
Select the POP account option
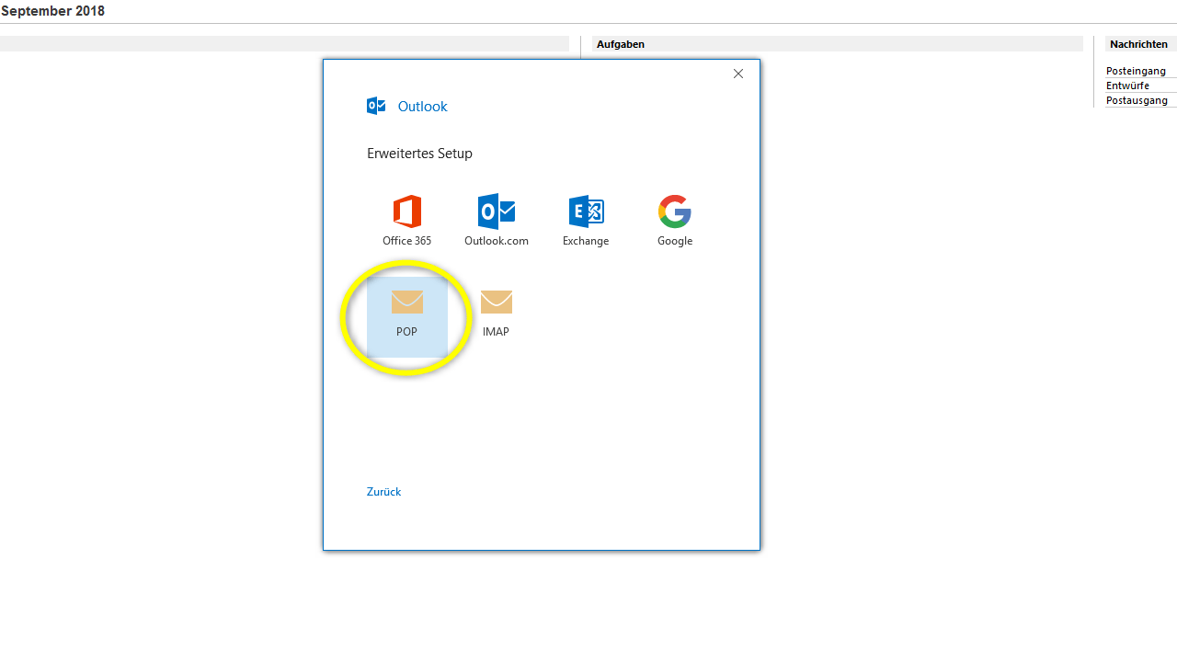click(406, 316)
